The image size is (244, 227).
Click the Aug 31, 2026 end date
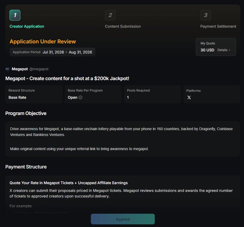pyautogui.click(x=80, y=52)
